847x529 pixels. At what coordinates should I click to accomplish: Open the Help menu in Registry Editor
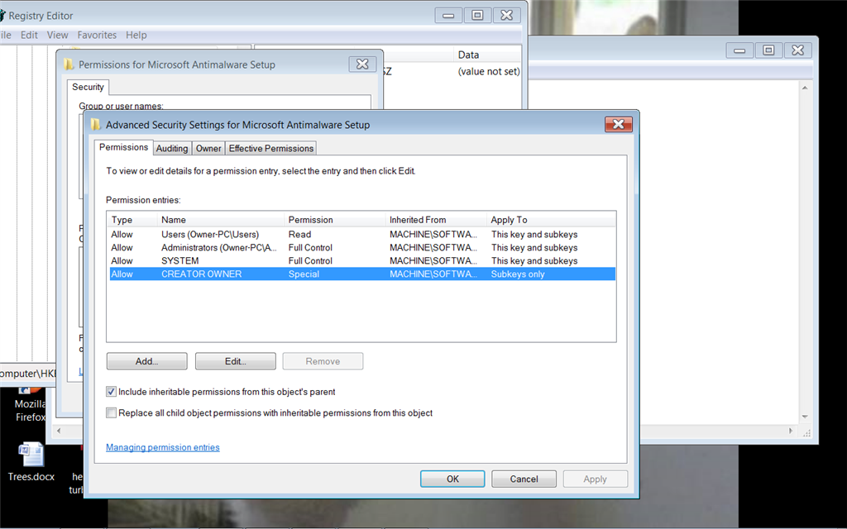coord(136,35)
